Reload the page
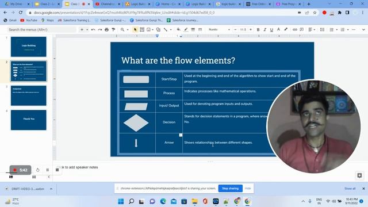This screenshot has height=207, width=368. click(x=21, y=13)
